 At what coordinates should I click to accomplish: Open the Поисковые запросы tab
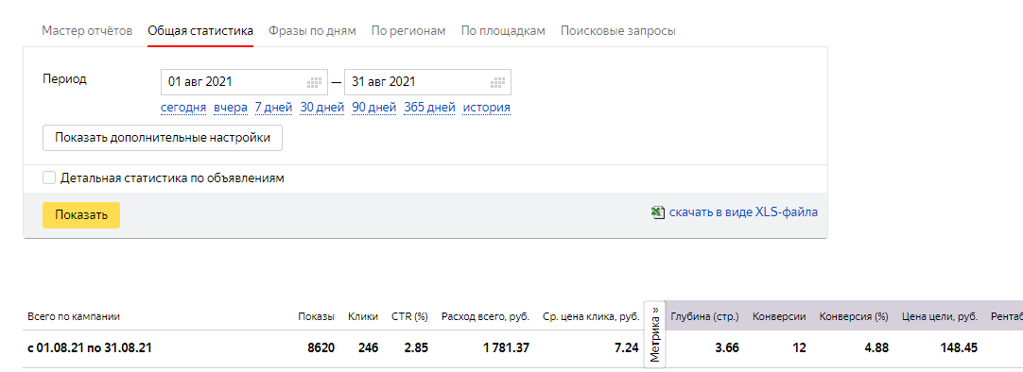(x=617, y=30)
